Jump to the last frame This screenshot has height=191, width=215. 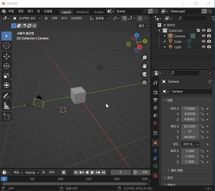103,172
